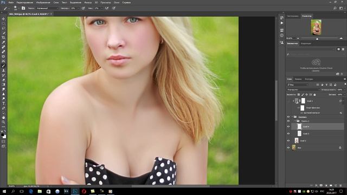Image resolution: width=347 pixels, height=195 pixels.
Task: Enable airbrush mode icon in options bar
Action: click(x=107, y=8)
